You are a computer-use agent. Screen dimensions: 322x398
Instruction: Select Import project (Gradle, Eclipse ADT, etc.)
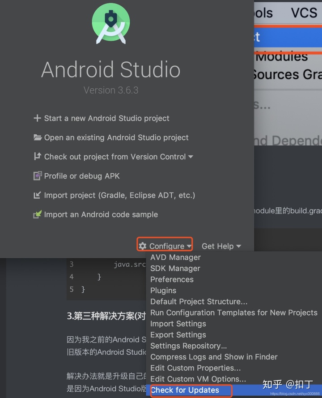point(120,195)
